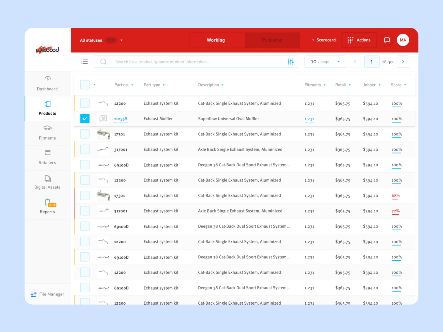Select the Products sidebar icon
The height and width of the screenshot is (332, 443).
click(48, 104)
